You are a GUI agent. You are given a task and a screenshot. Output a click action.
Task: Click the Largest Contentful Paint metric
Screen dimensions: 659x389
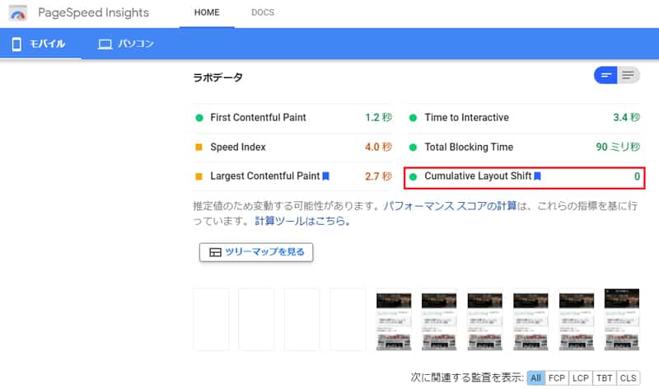(292, 176)
